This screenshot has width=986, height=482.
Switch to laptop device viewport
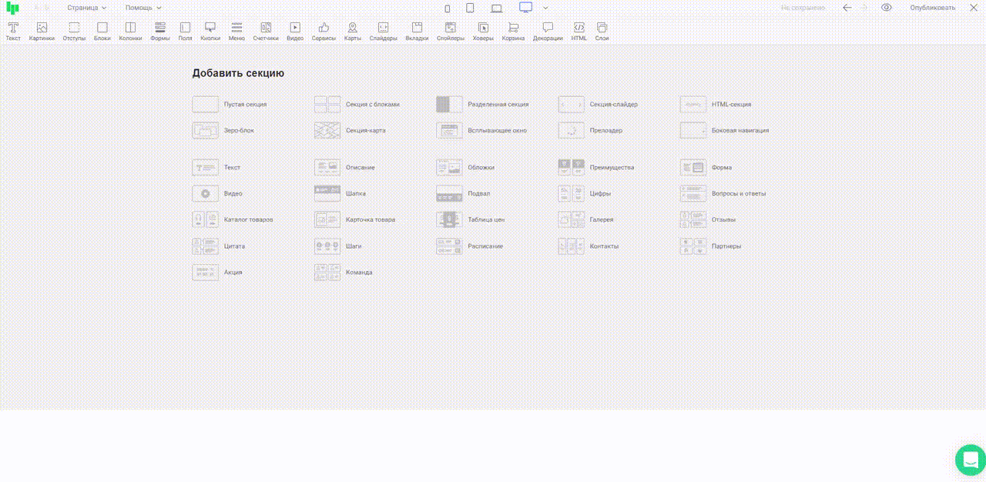497,8
